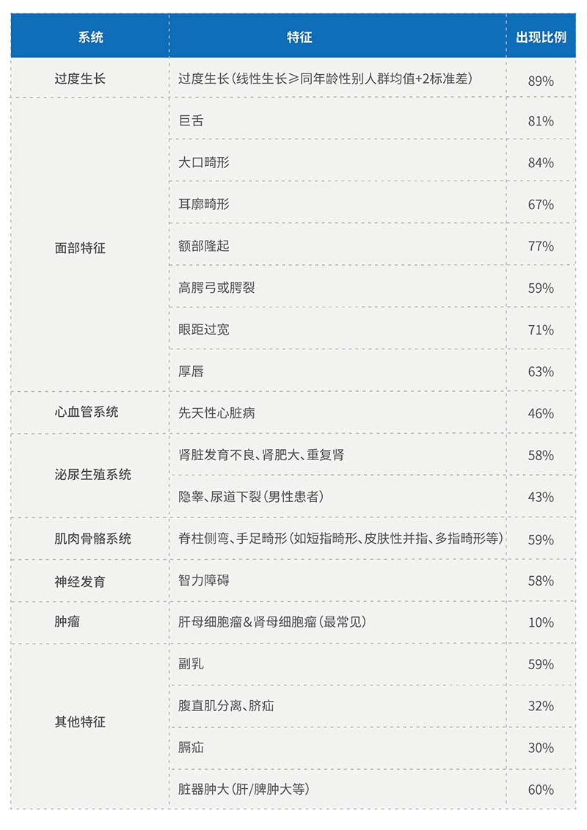
Task: Click the 面部特征 category cell
Action: (80, 248)
